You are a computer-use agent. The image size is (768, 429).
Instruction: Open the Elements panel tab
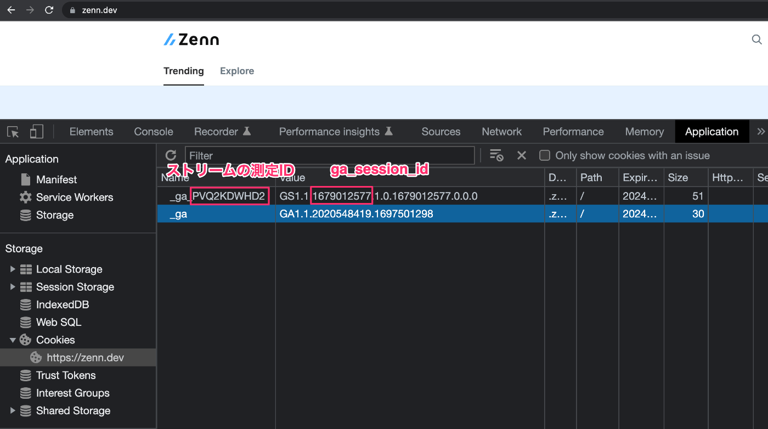(x=91, y=132)
